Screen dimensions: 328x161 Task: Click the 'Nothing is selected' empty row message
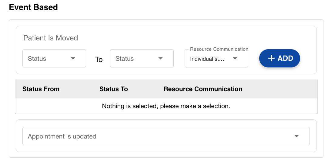tap(166, 106)
